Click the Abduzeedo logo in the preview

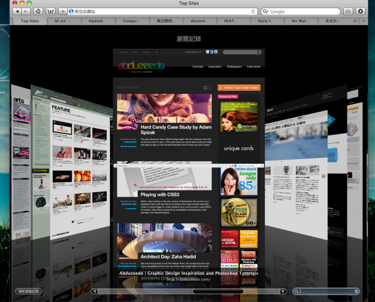[141, 65]
